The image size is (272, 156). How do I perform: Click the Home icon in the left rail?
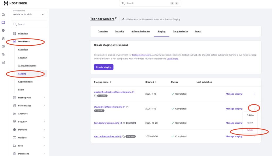point(3,14)
